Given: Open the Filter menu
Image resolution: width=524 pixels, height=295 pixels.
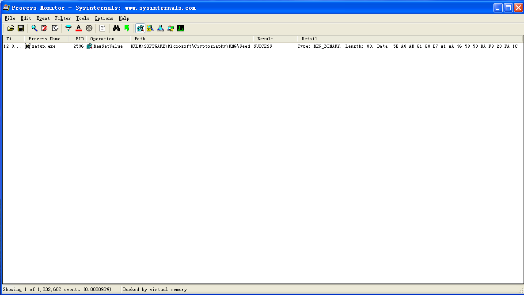Looking at the screenshot, I should coord(63,19).
